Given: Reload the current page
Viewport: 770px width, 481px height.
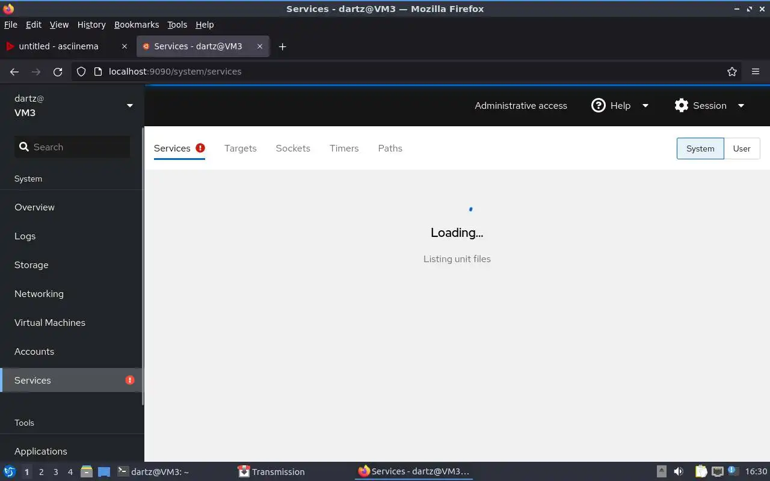Looking at the screenshot, I should 58,72.
